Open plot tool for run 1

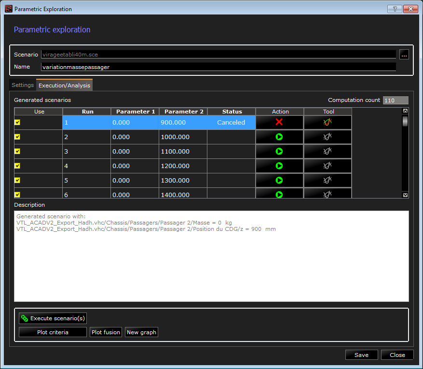(327, 122)
